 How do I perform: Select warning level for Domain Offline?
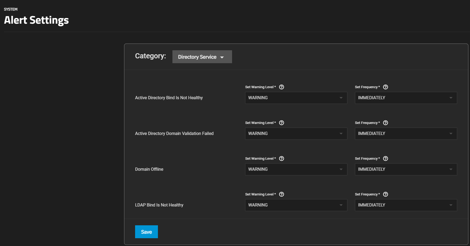coord(296,169)
